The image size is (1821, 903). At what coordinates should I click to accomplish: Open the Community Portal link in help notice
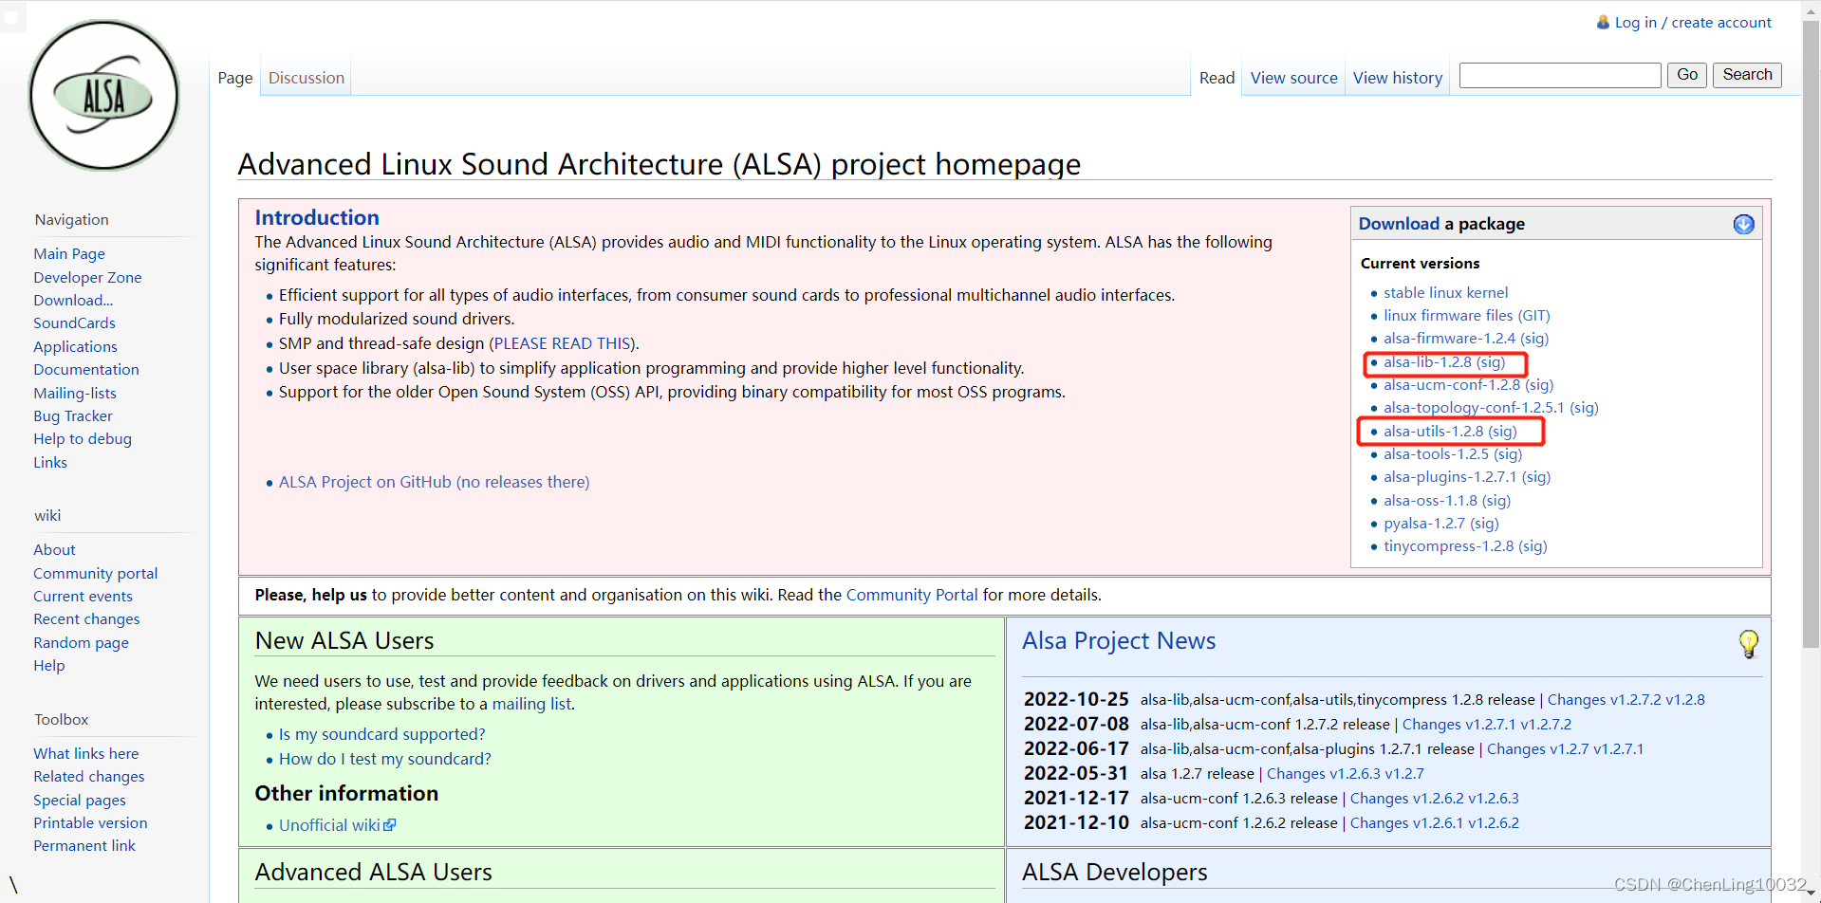[x=911, y=595]
